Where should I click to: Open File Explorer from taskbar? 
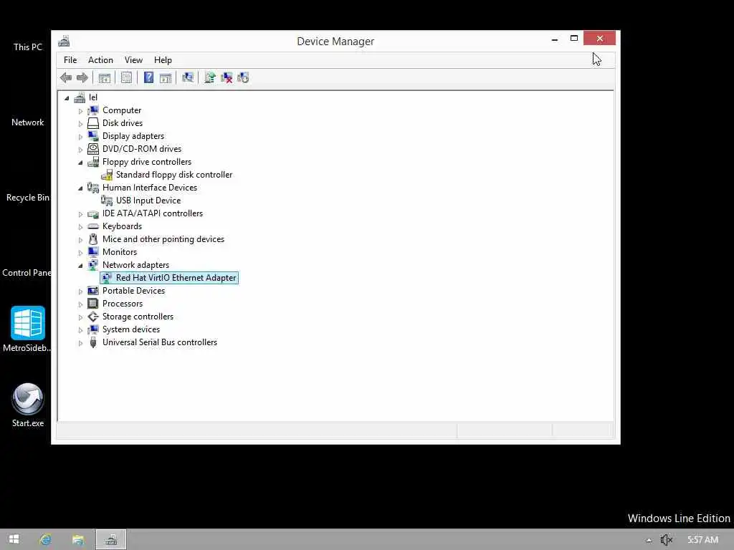coord(77,539)
